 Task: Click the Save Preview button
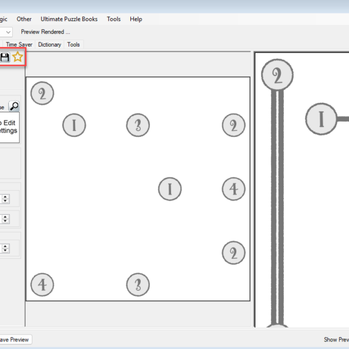(x=15, y=340)
